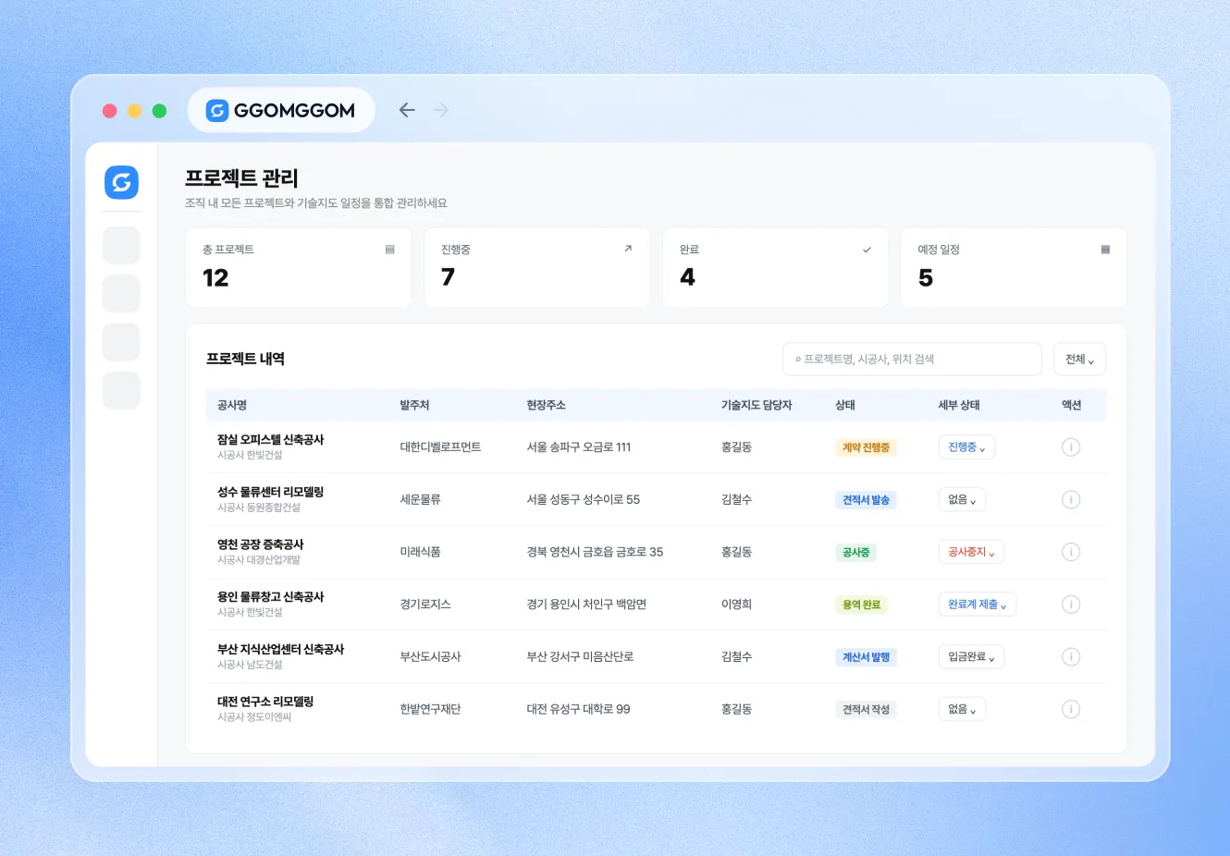
Task: Click the 발주처 column header
Action: (414, 405)
